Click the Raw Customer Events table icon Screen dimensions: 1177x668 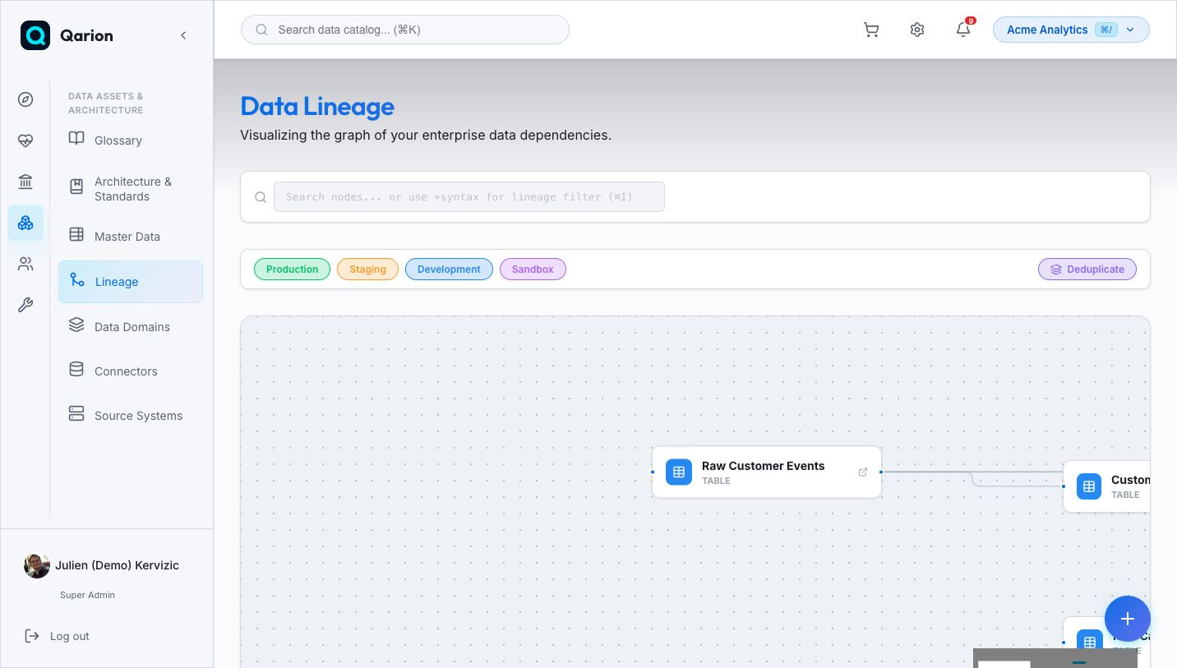coord(679,472)
